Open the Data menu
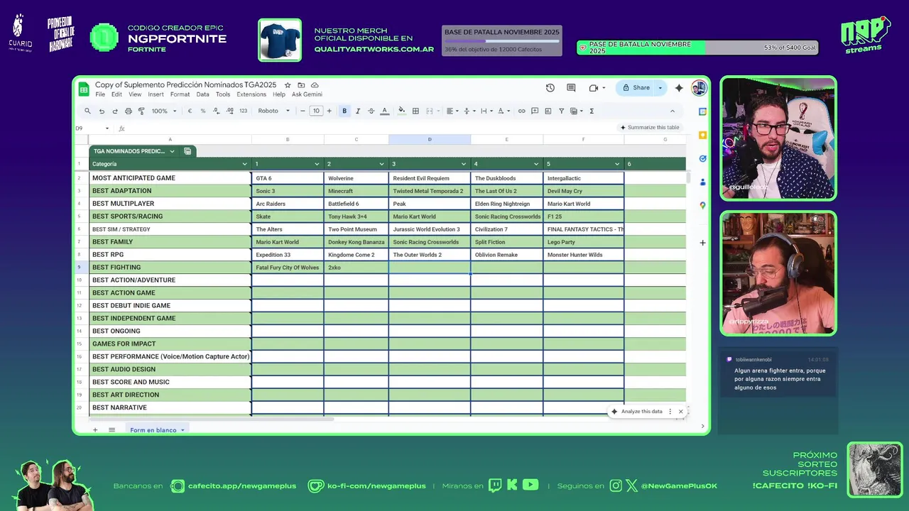This screenshot has height=511, width=909. point(202,94)
